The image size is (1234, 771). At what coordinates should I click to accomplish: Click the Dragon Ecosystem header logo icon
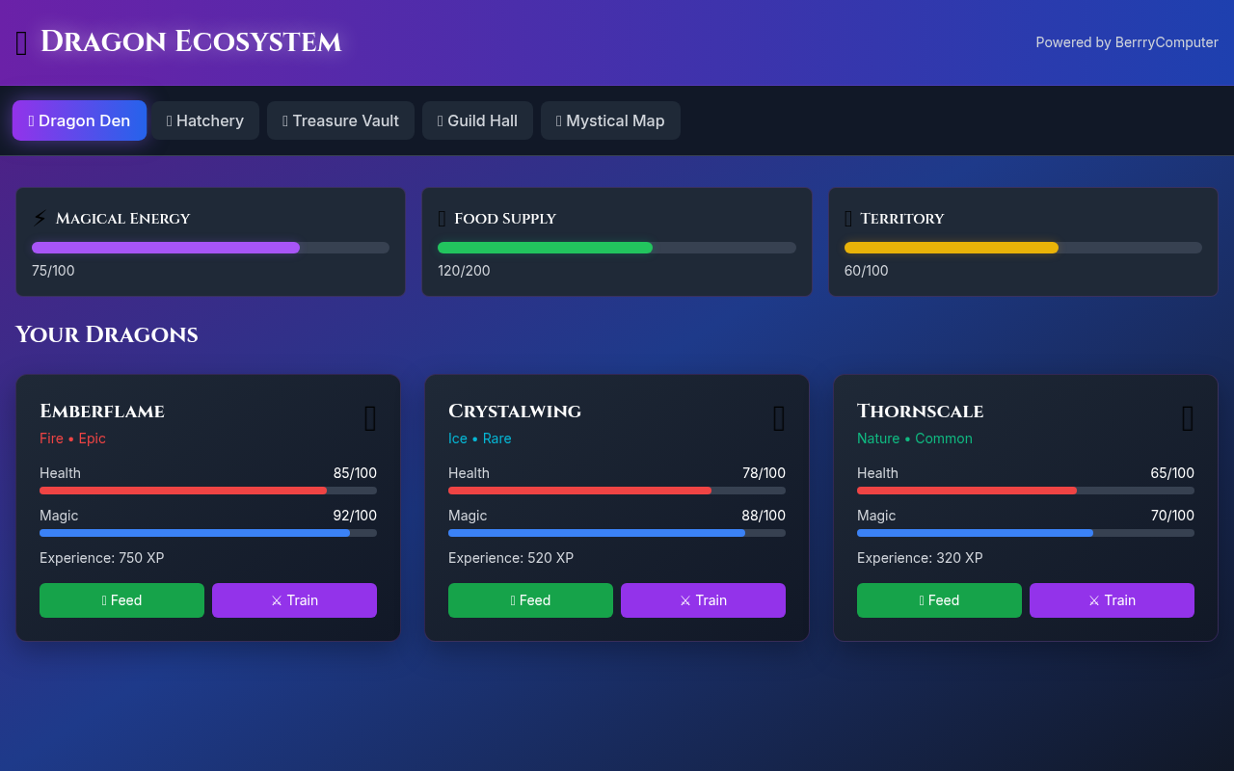[x=19, y=41]
